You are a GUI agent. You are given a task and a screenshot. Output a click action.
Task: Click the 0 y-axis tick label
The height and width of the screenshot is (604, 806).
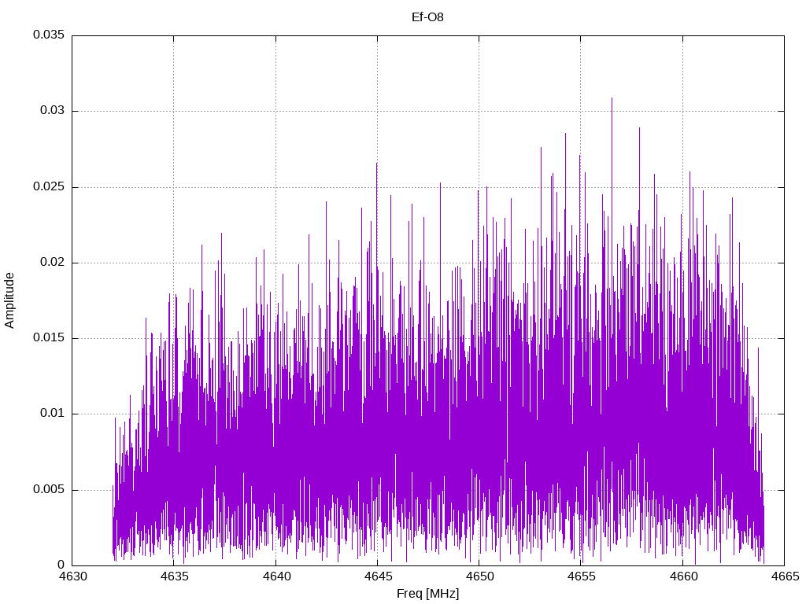click(61, 565)
